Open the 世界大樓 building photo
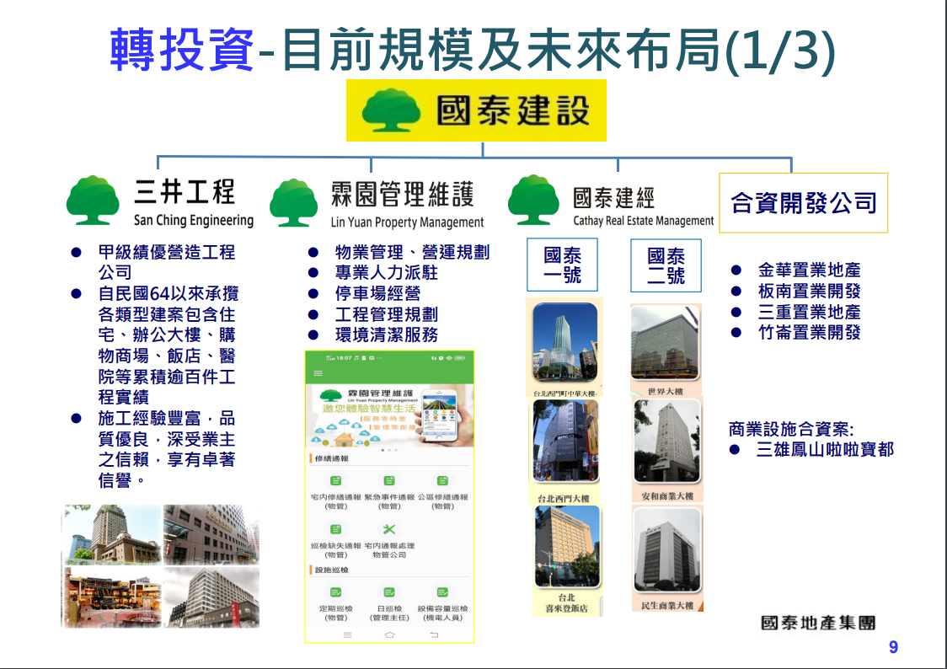This screenshot has height=669, width=947. tap(666, 343)
